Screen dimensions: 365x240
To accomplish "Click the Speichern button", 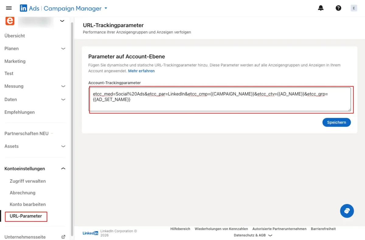I will coord(336,122).
